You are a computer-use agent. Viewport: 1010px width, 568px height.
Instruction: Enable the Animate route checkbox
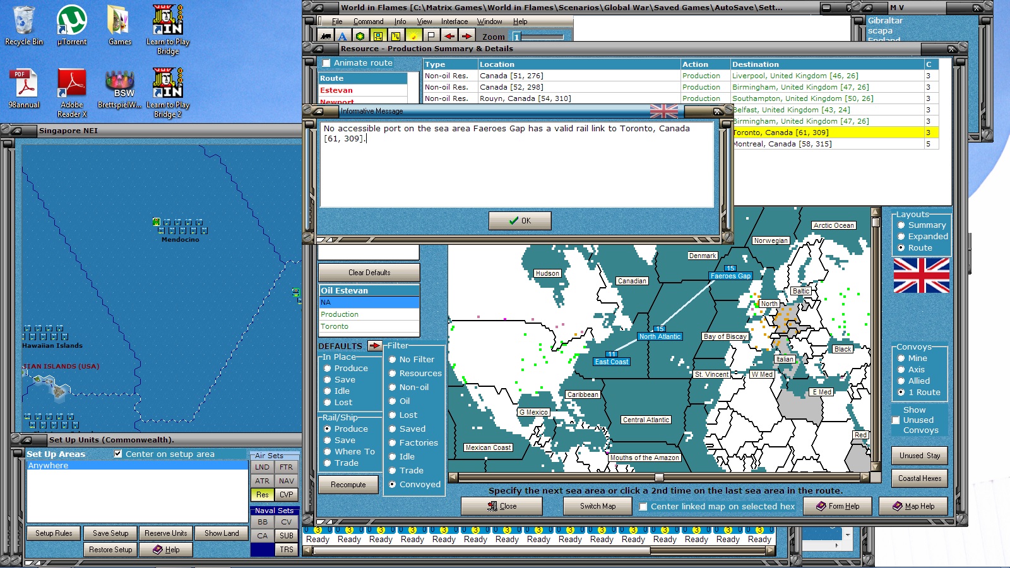tap(326, 63)
